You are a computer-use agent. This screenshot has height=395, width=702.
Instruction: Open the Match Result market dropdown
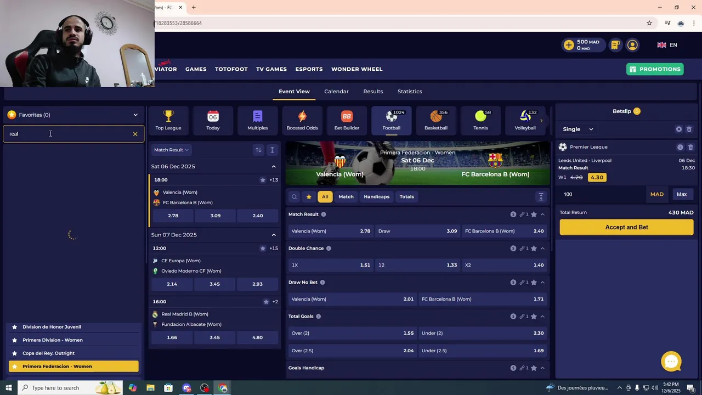pyautogui.click(x=171, y=150)
